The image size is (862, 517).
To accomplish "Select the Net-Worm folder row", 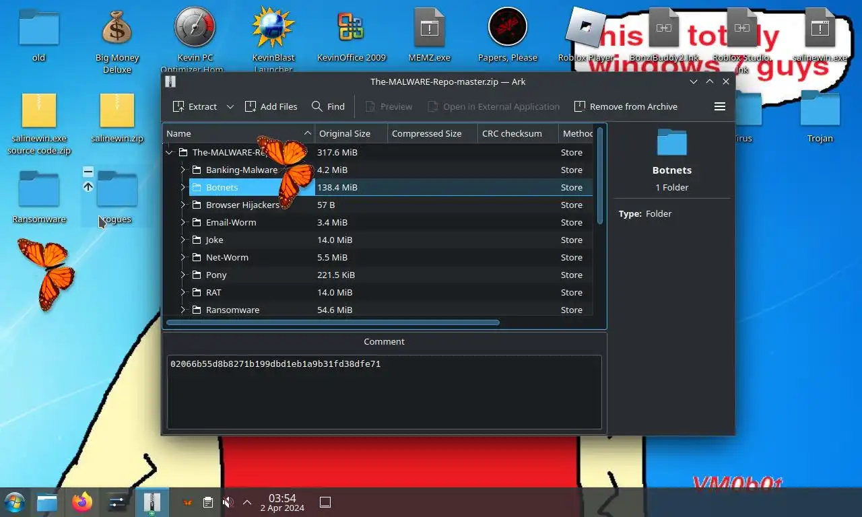I will coord(377,257).
